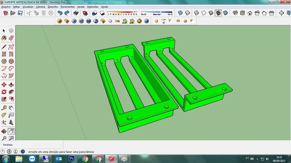
Task: Click the Undo arrow in the toolbar
Action: [60, 13]
